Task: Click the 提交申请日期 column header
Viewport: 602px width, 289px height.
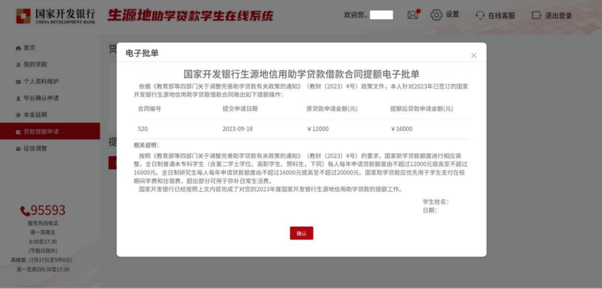Action: point(240,108)
